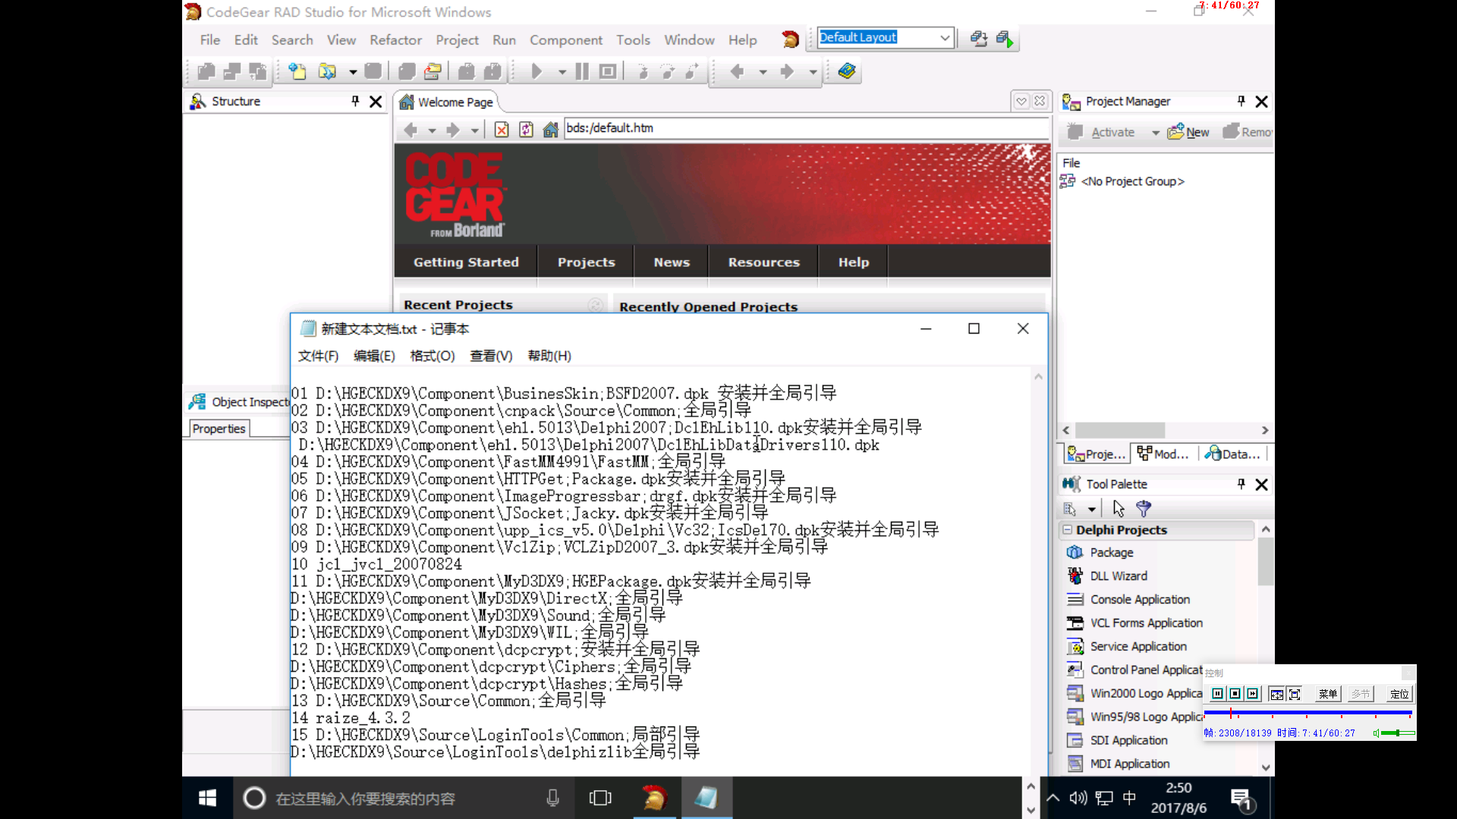The width and height of the screenshot is (1457, 819).
Task: Click the Open Project folder icon in the toolbar
Action: click(x=327, y=71)
